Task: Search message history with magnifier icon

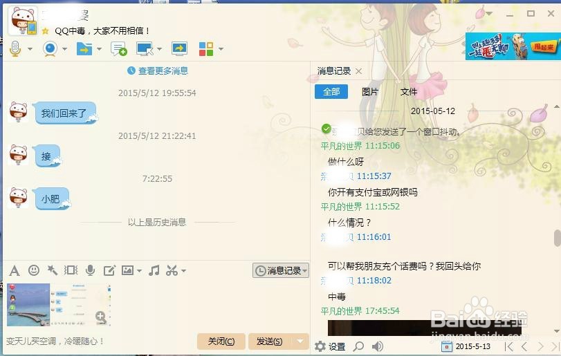Action: click(x=358, y=346)
